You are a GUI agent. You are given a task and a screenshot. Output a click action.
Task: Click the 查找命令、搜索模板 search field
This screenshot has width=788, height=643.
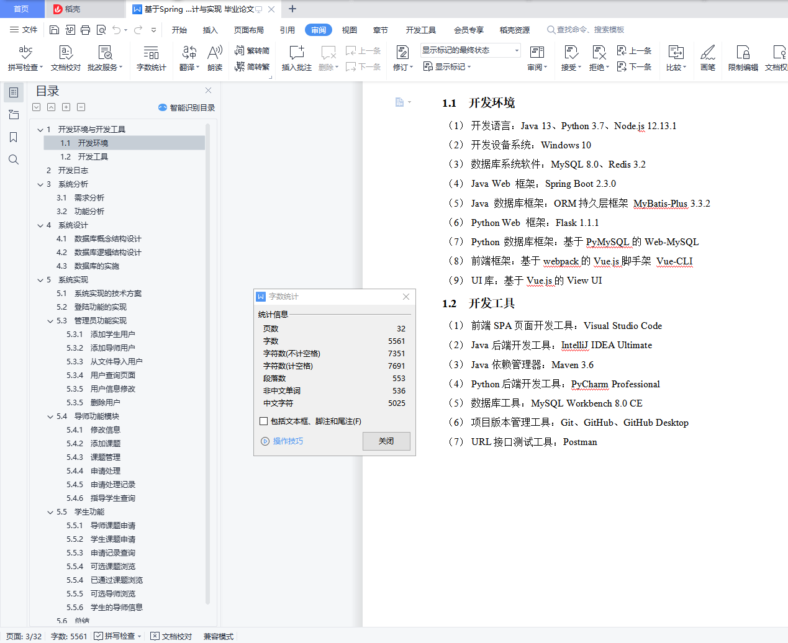pyautogui.click(x=586, y=30)
